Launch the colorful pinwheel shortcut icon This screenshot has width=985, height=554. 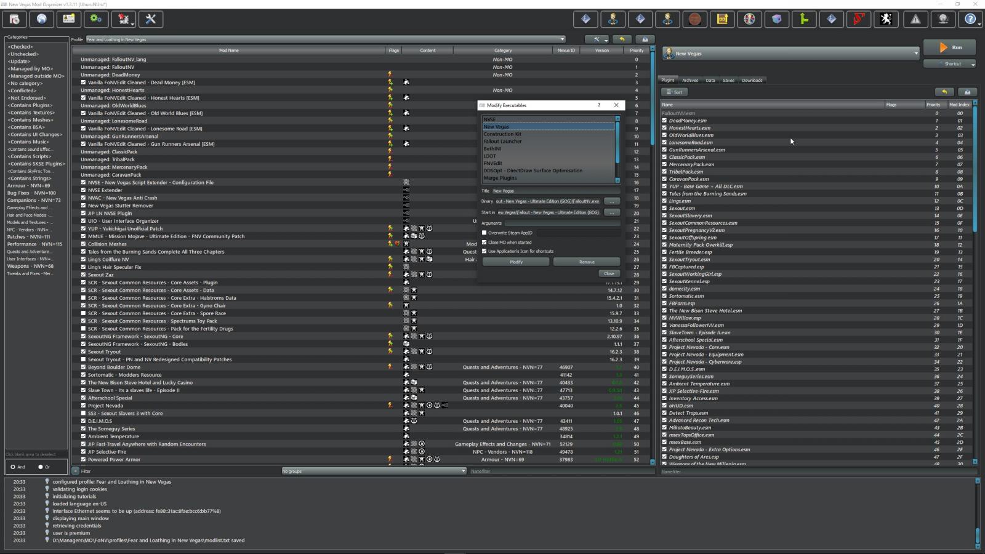click(x=749, y=19)
